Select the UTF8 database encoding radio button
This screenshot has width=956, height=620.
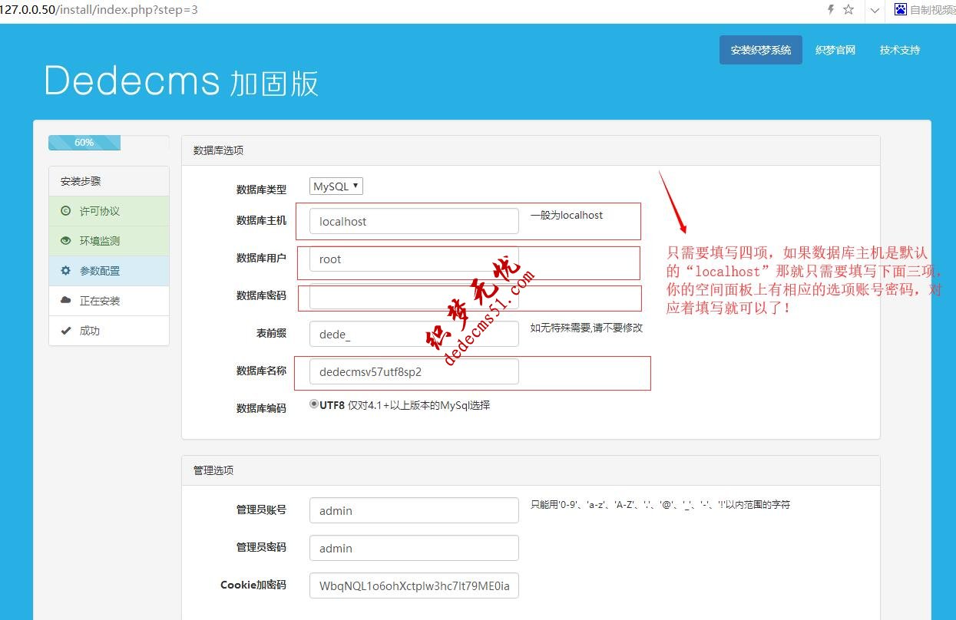(x=313, y=404)
